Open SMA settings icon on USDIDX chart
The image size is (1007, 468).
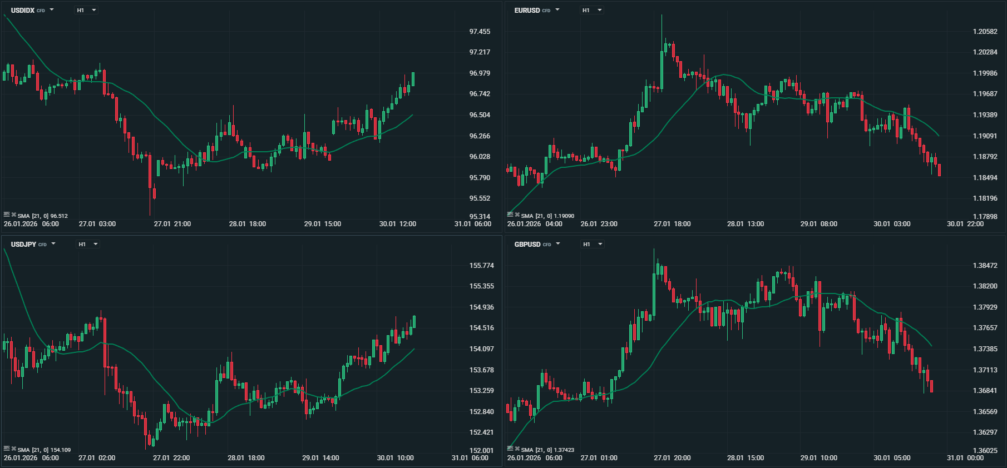[7, 215]
